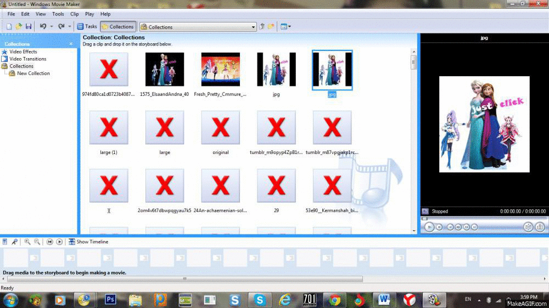
Task: Zoom in on the storyboard with magnifier
Action: pos(27,242)
